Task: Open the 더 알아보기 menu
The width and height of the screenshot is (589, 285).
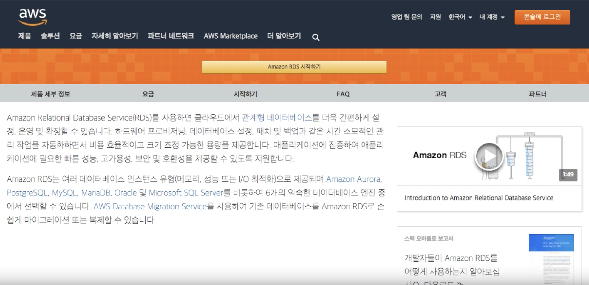Action: 284,36
